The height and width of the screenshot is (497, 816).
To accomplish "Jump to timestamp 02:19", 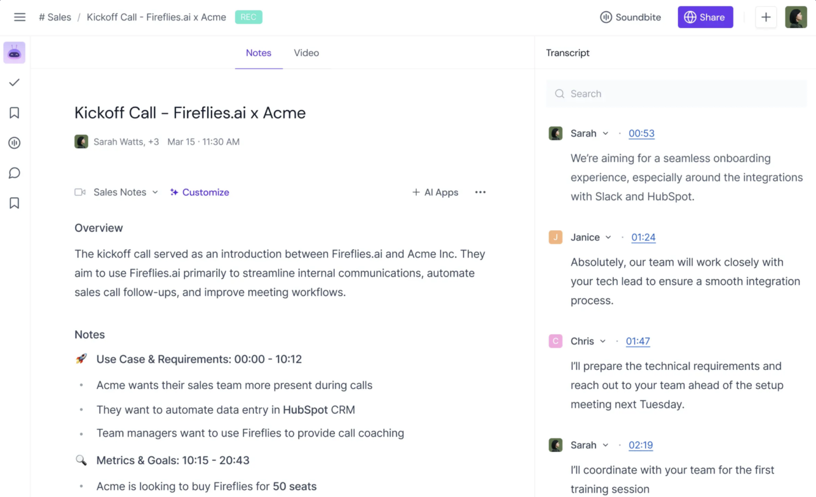I will pos(641,444).
